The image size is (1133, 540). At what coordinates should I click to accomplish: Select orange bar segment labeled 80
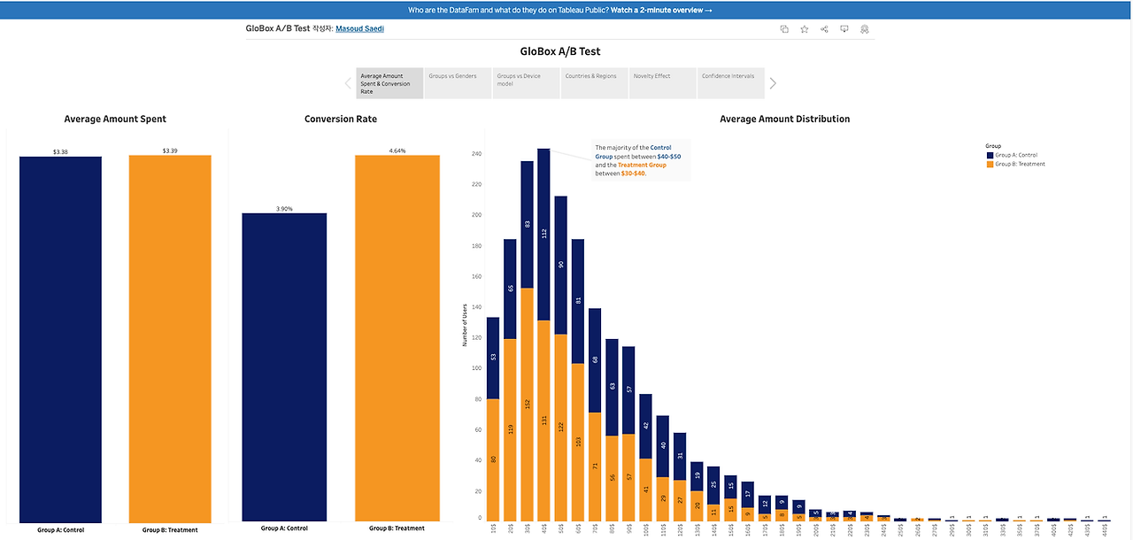(x=493, y=459)
